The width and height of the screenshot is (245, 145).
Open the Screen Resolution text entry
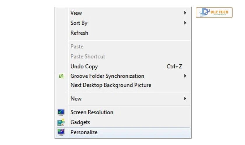point(92,112)
